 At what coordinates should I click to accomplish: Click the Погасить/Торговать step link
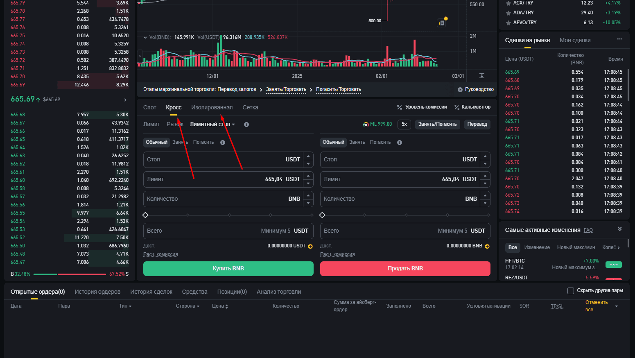[339, 89]
